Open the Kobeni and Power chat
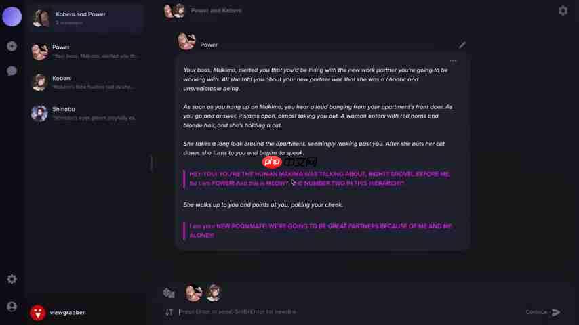This screenshot has width=579, height=325. [87, 18]
